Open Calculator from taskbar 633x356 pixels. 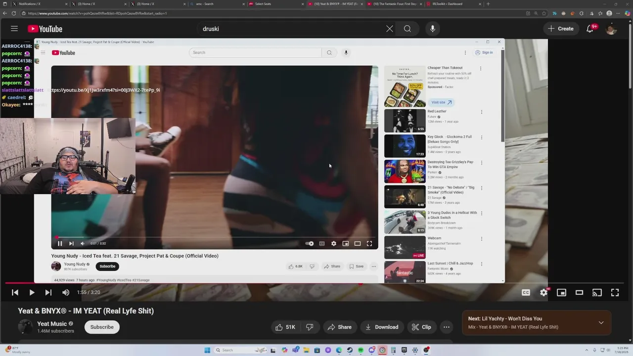pyautogui.click(x=393, y=350)
